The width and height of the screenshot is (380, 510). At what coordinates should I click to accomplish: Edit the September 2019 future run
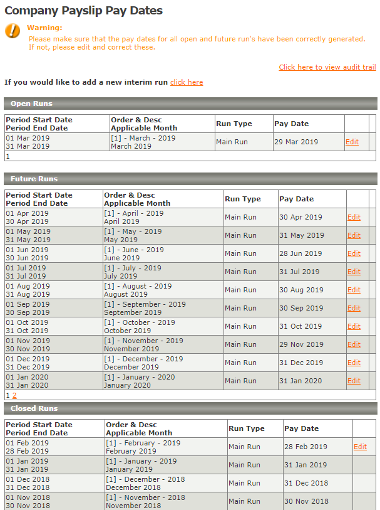354,309
